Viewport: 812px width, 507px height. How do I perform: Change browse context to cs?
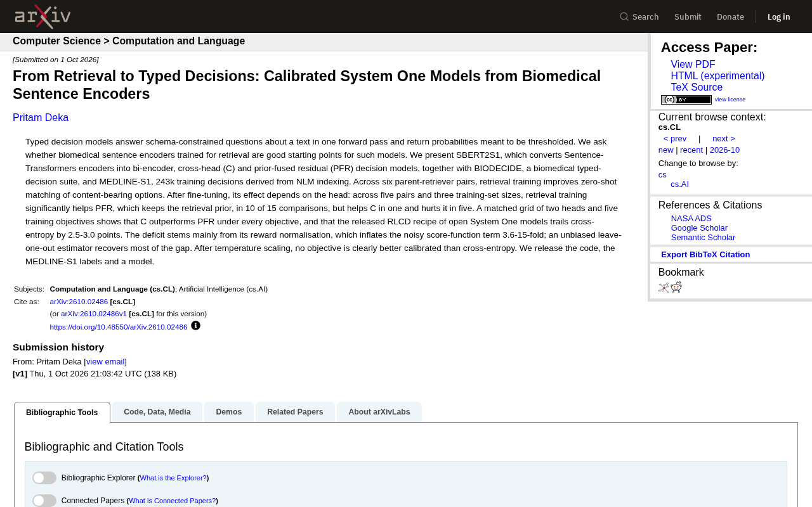coord(662,175)
